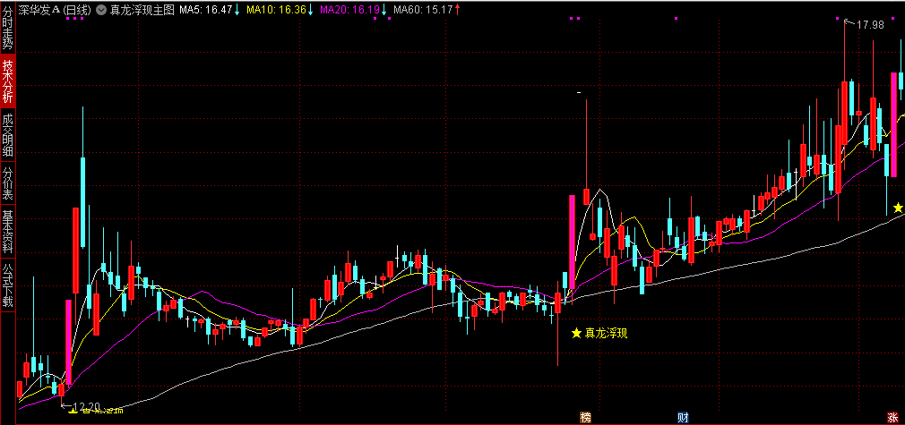Click the red 涨 marker icon
Image resolution: width=905 pixels, height=425 pixels.
892,417
